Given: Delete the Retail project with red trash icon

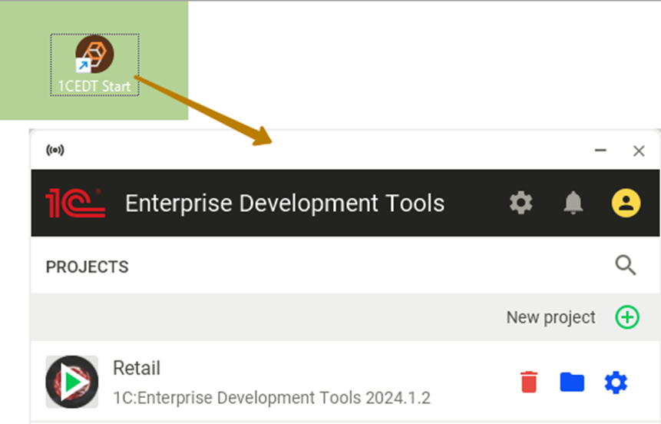Looking at the screenshot, I should pos(529,382).
